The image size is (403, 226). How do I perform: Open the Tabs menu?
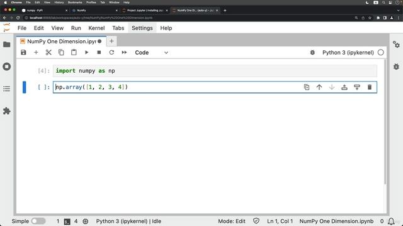118,28
